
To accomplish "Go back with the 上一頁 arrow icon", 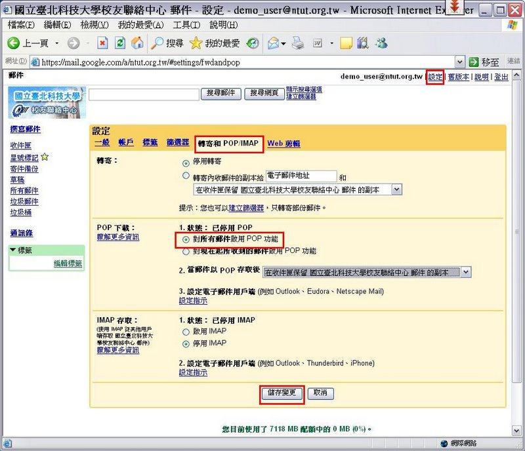I will point(14,43).
